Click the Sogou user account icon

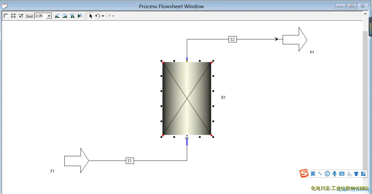click(349, 174)
